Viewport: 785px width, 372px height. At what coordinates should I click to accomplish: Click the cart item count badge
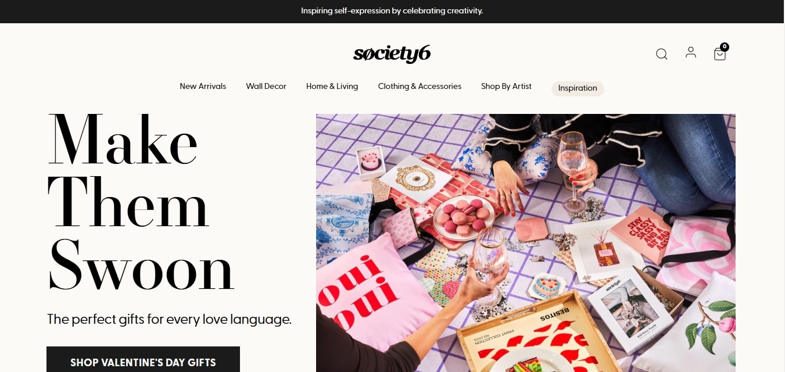tap(724, 46)
